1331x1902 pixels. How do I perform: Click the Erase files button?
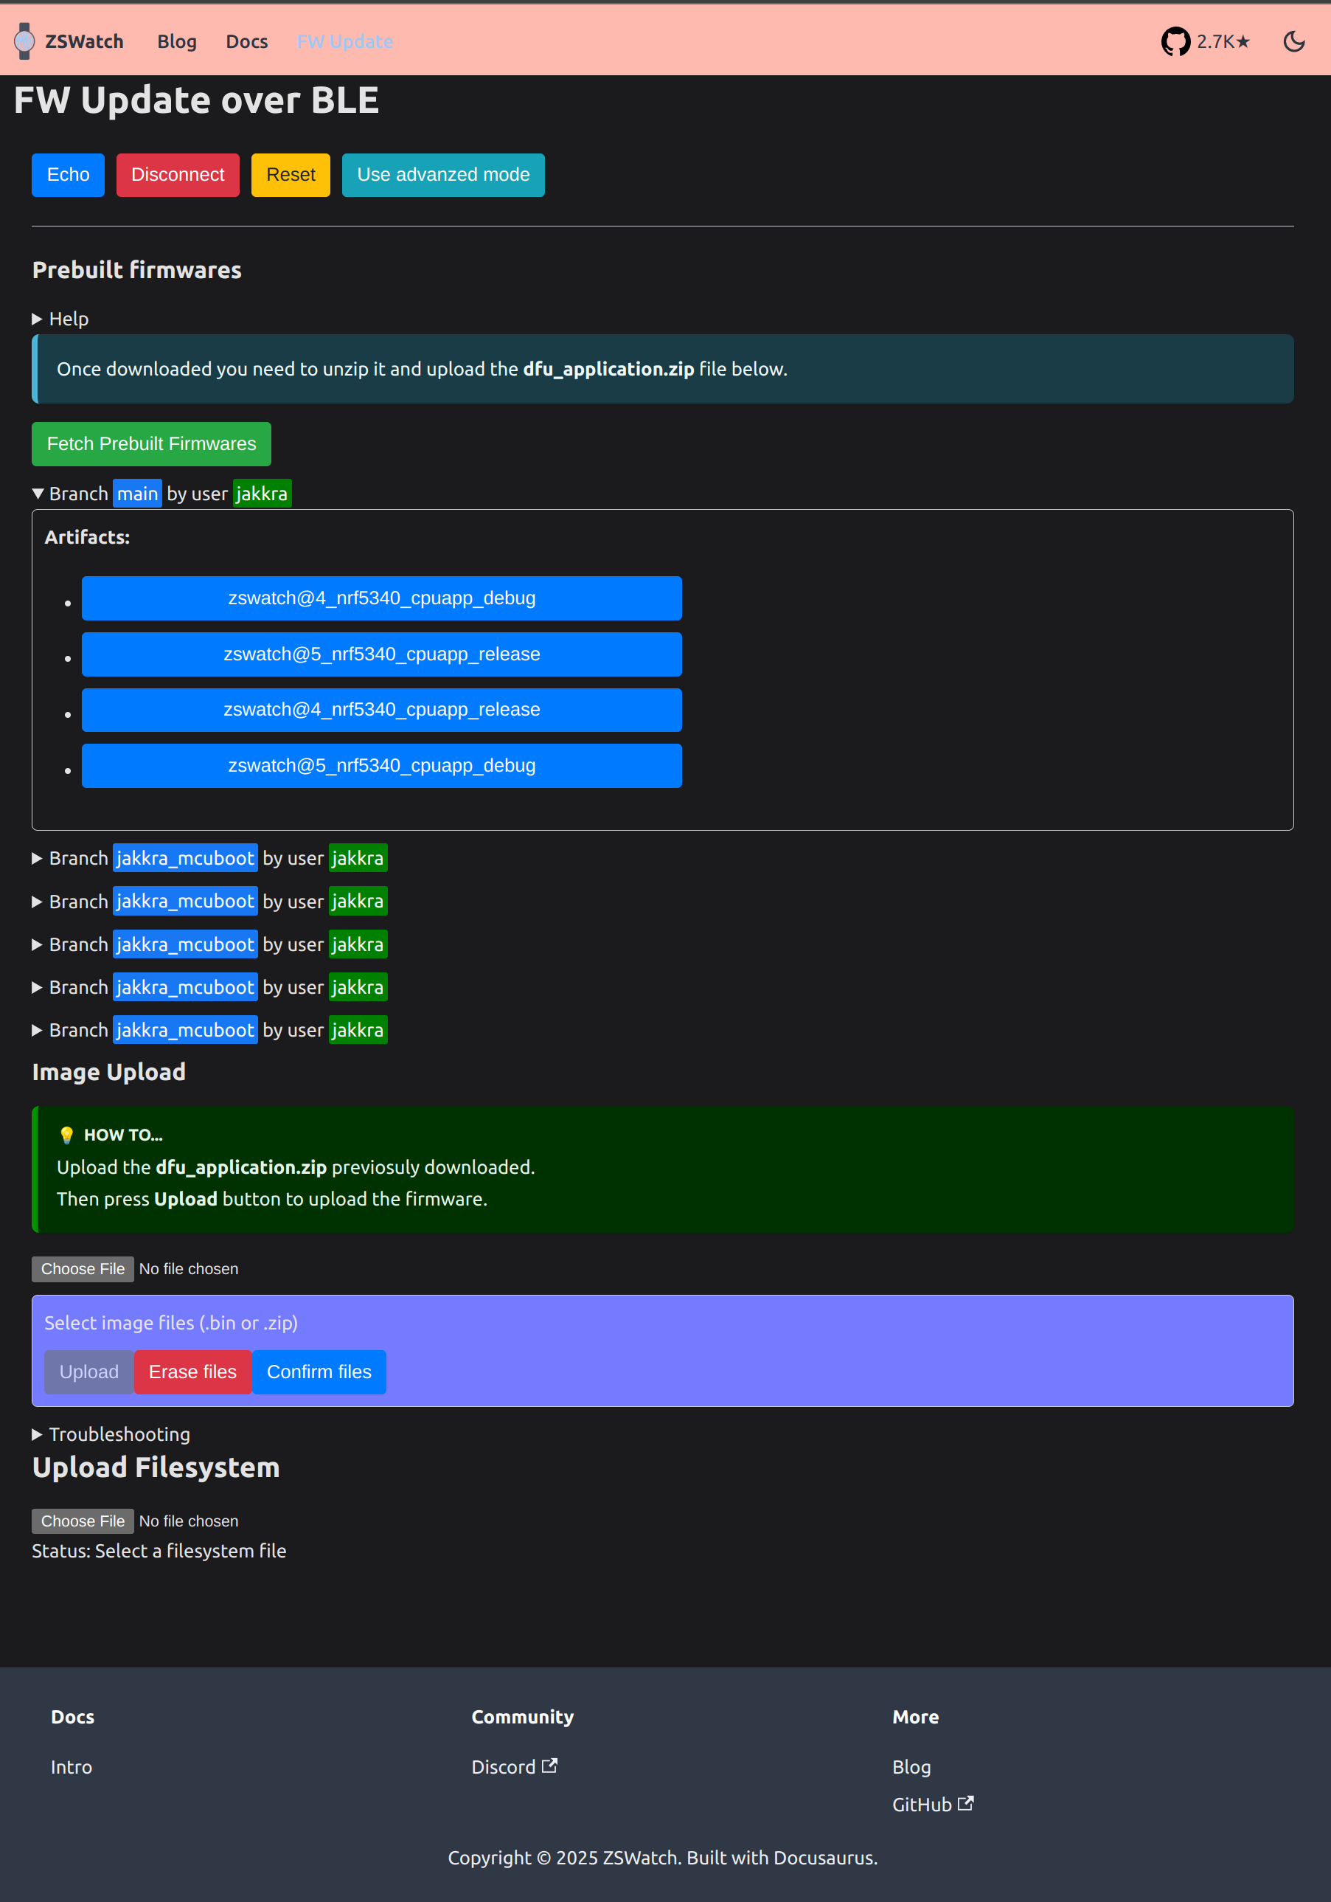[x=193, y=1372]
